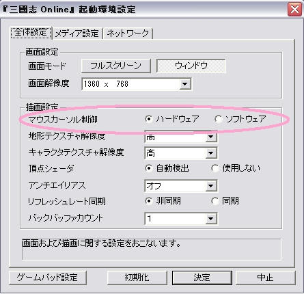Cancel with the 中止 button

(265, 278)
